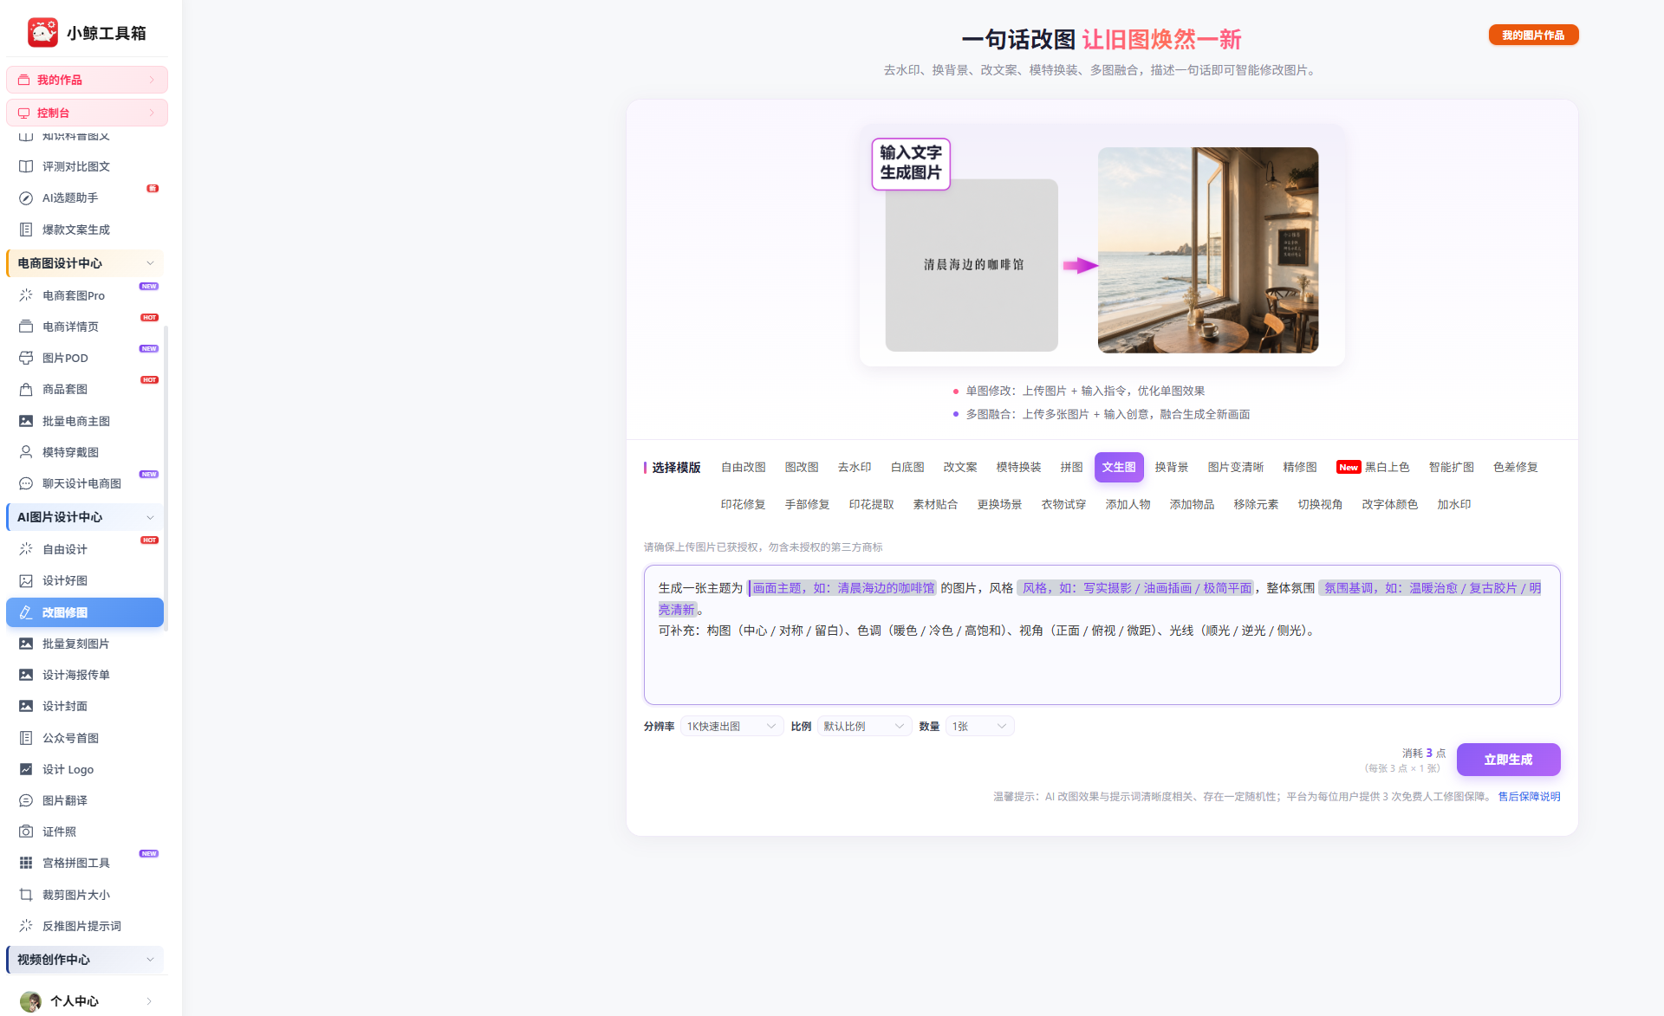The height and width of the screenshot is (1016, 1664).
Task: Click the 立即生成 button
Action: tap(1508, 760)
